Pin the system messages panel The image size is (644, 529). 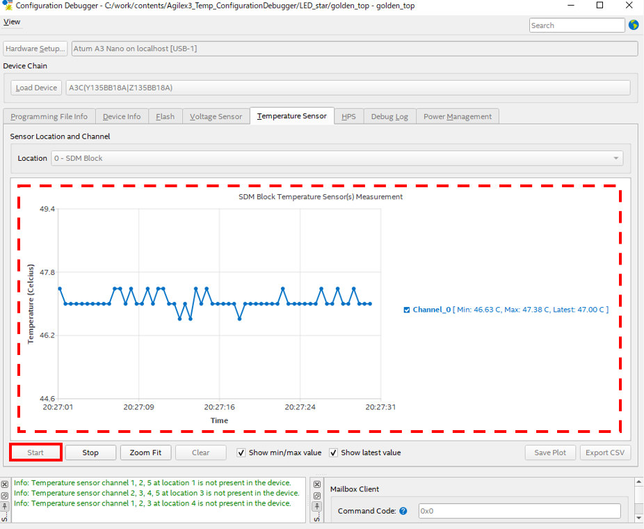coord(5,505)
